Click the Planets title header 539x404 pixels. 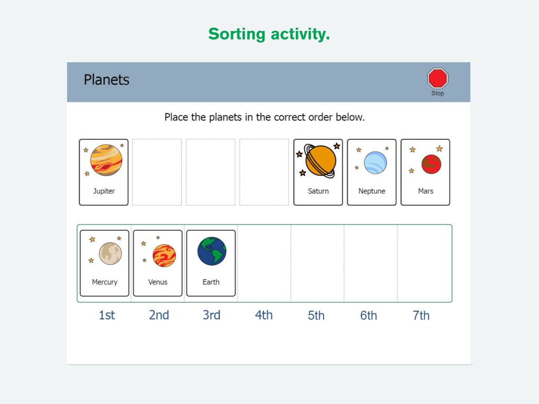pos(106,80)
